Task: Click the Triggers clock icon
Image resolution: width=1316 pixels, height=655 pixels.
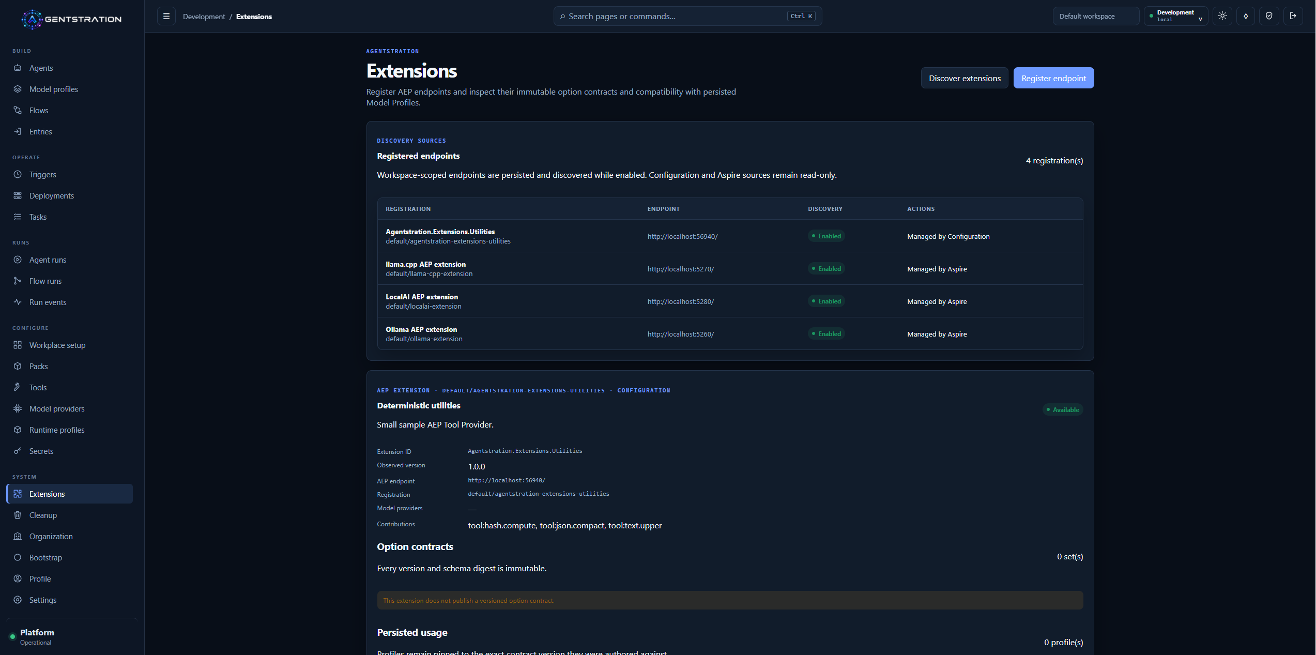Action: pos(18,174)
